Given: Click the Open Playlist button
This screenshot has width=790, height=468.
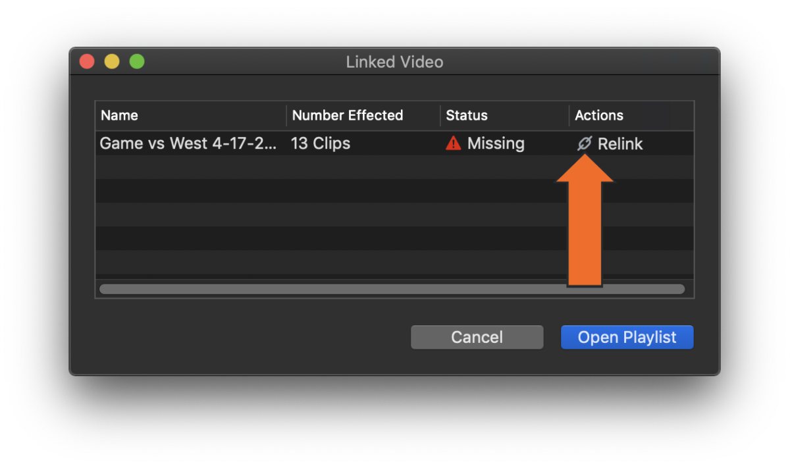Looking at the screenshot, I should (x=627, y=337).
